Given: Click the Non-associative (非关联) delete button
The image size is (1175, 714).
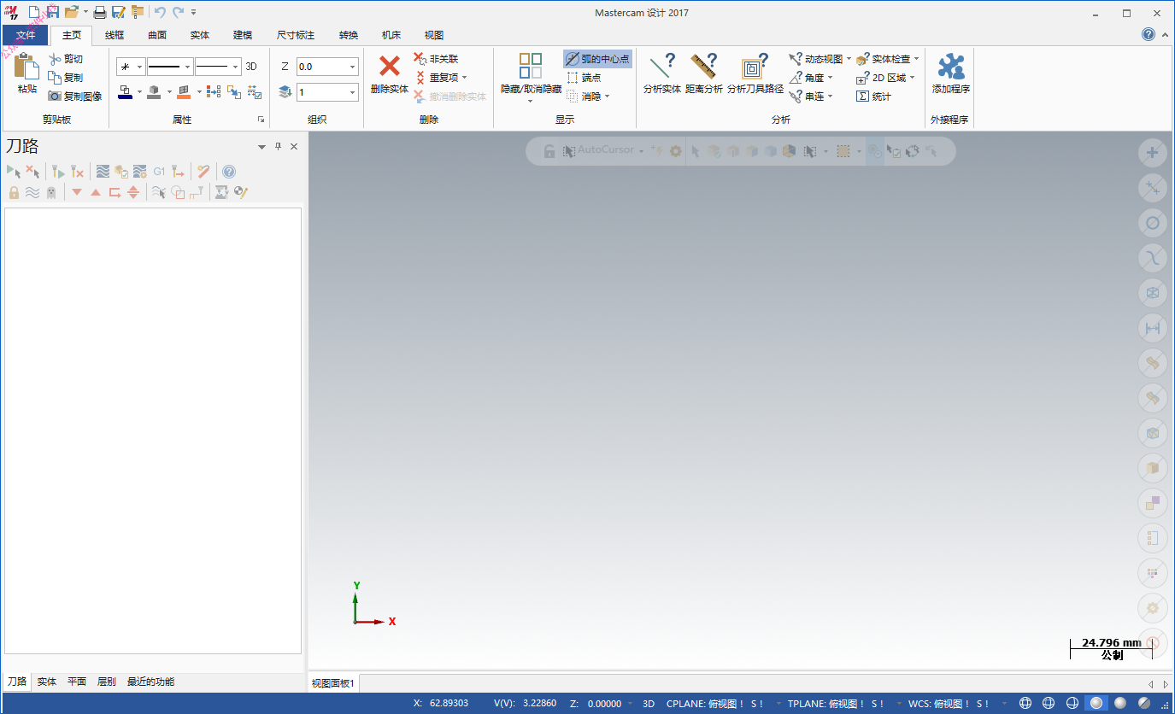Looking at the screenshot, I should [x=436, y=59].
